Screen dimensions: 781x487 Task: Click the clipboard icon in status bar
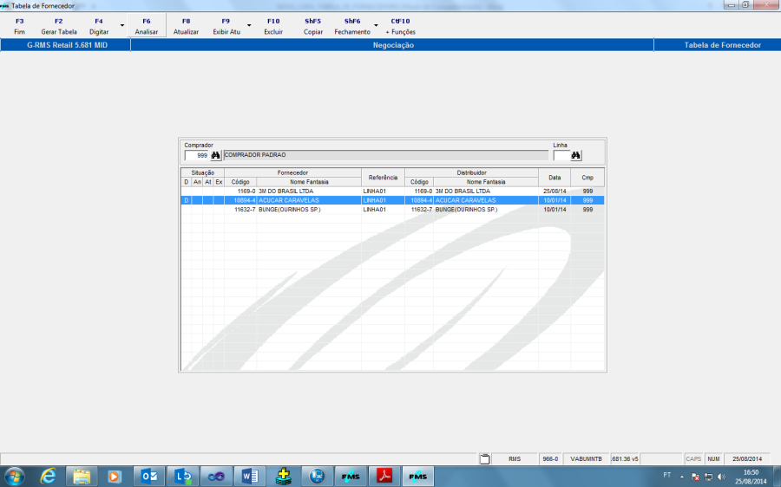484,458
